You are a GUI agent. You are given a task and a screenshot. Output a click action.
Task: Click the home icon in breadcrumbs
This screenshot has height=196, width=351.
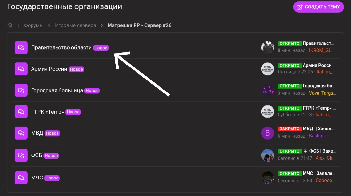10,25
